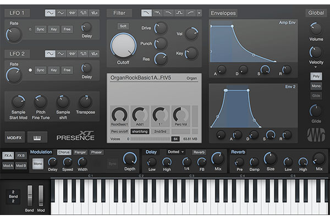This screenshot has height=220, width=330.
Task: Click the 2nd/3rd button
Action: (x=160, y=131)
